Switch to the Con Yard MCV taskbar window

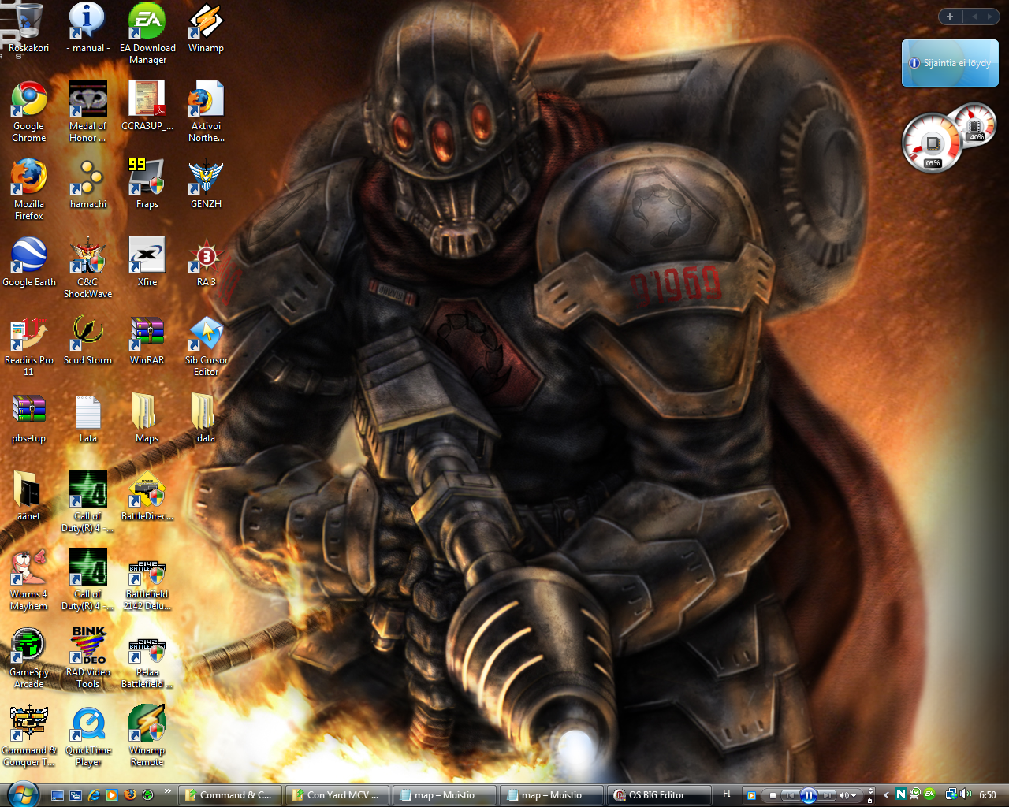[x=337, y=795]
